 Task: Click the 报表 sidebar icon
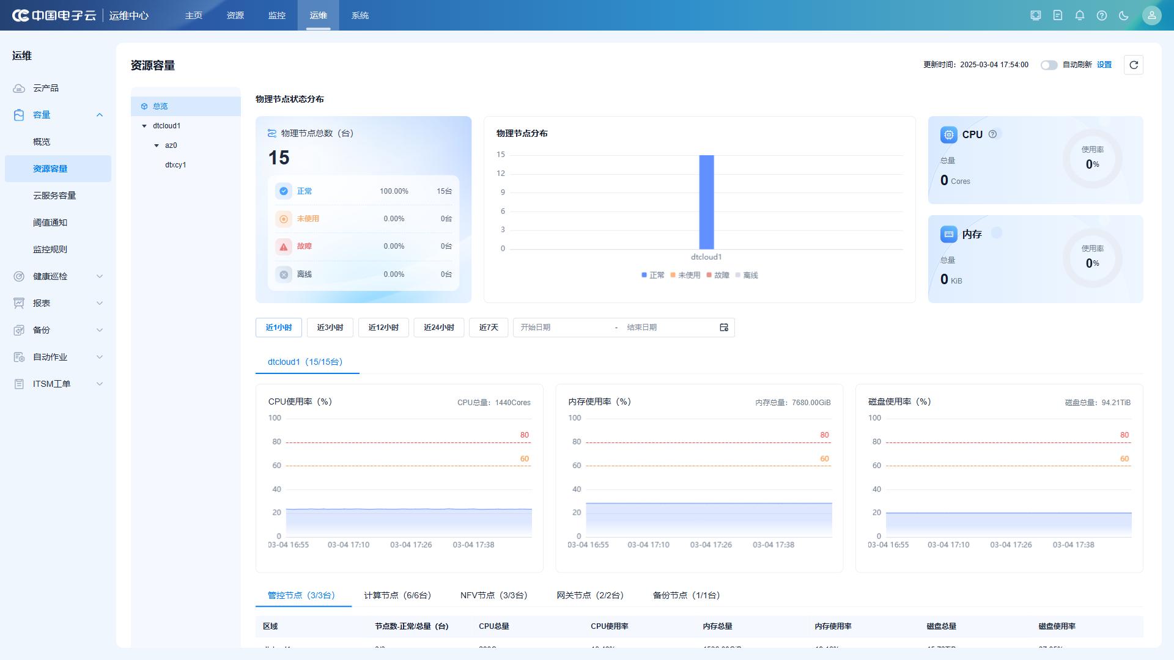pos(19,303)
